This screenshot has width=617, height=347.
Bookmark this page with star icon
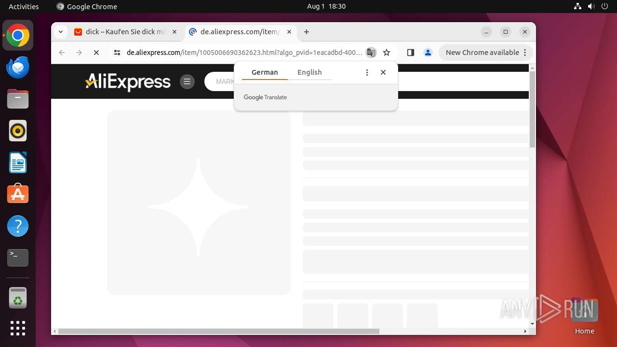(386, 53)
